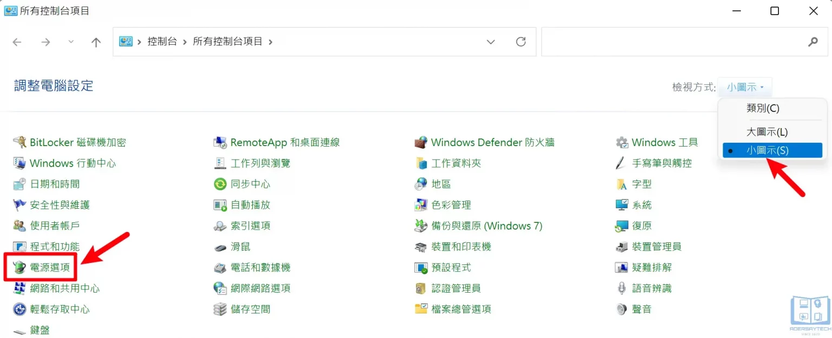Click the 安全性與維護 flag icon
The width and height of the screenshot is (832, 338).
coord(20,205)
